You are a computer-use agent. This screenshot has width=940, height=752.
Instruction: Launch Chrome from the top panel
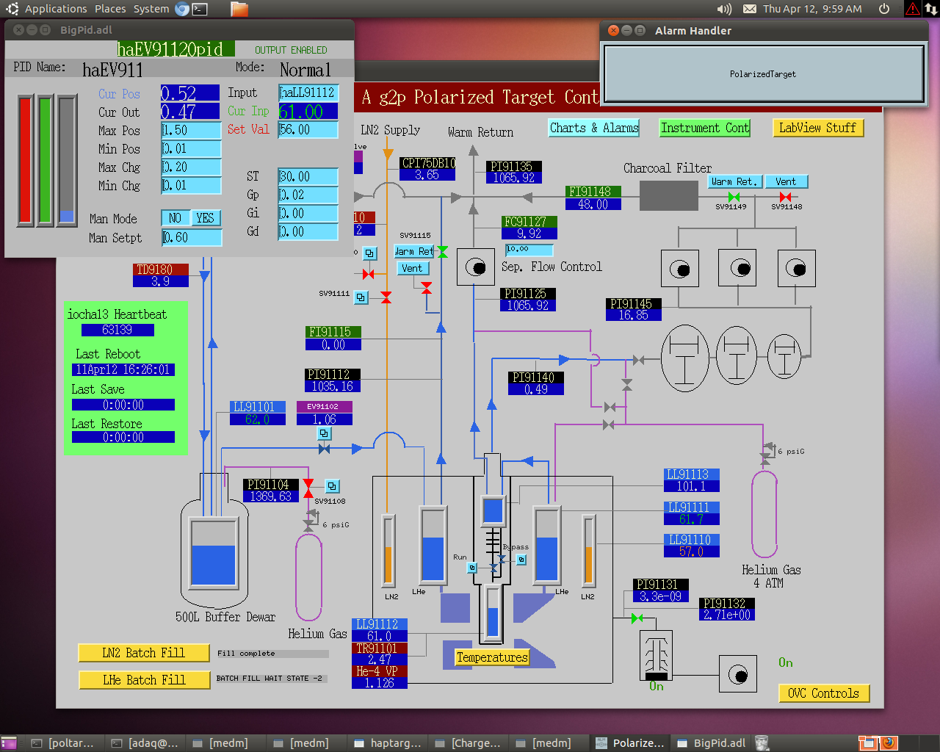pyautogui.click(x=182, y=9)
